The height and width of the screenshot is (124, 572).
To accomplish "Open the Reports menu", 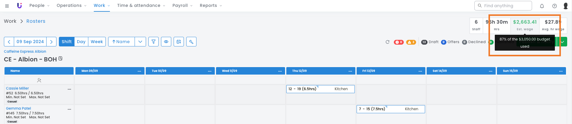I will tap(211, 5).
